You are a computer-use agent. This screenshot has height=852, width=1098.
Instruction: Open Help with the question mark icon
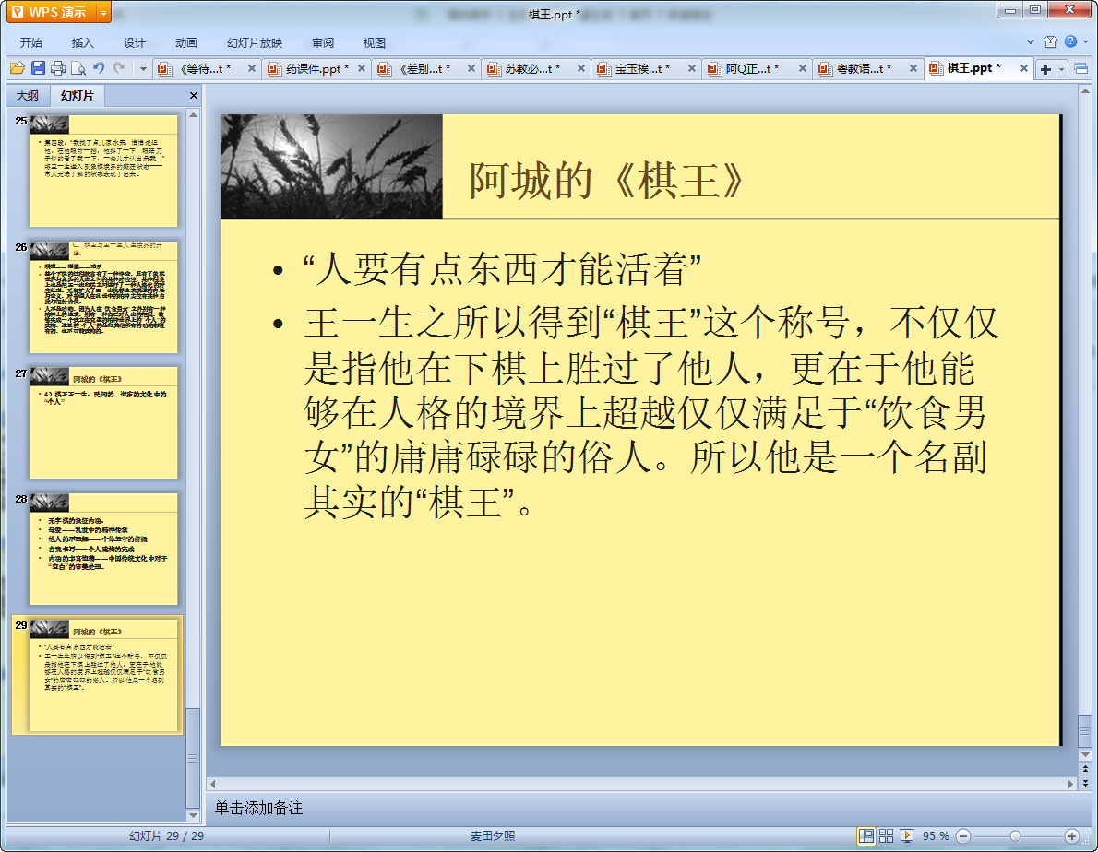coord(1069,42)
